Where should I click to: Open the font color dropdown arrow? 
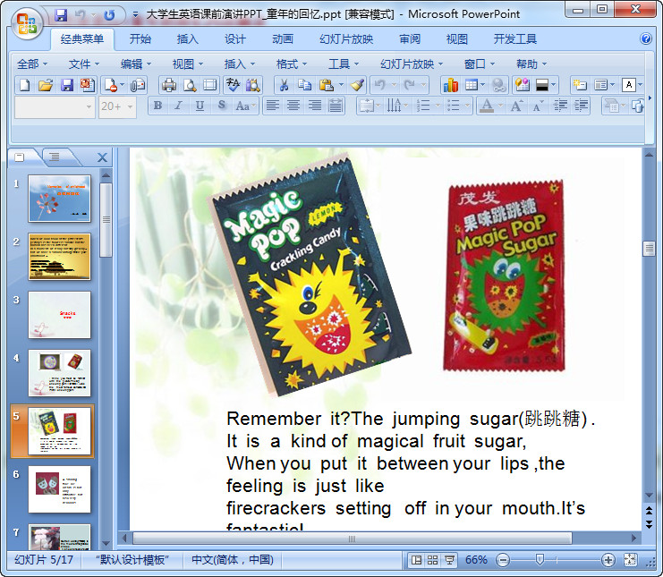pos(500,106)
